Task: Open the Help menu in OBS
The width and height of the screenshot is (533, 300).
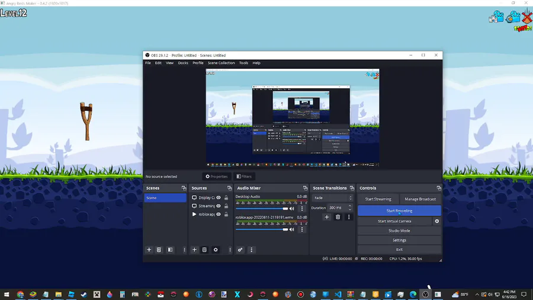Action: coord(256,63)
